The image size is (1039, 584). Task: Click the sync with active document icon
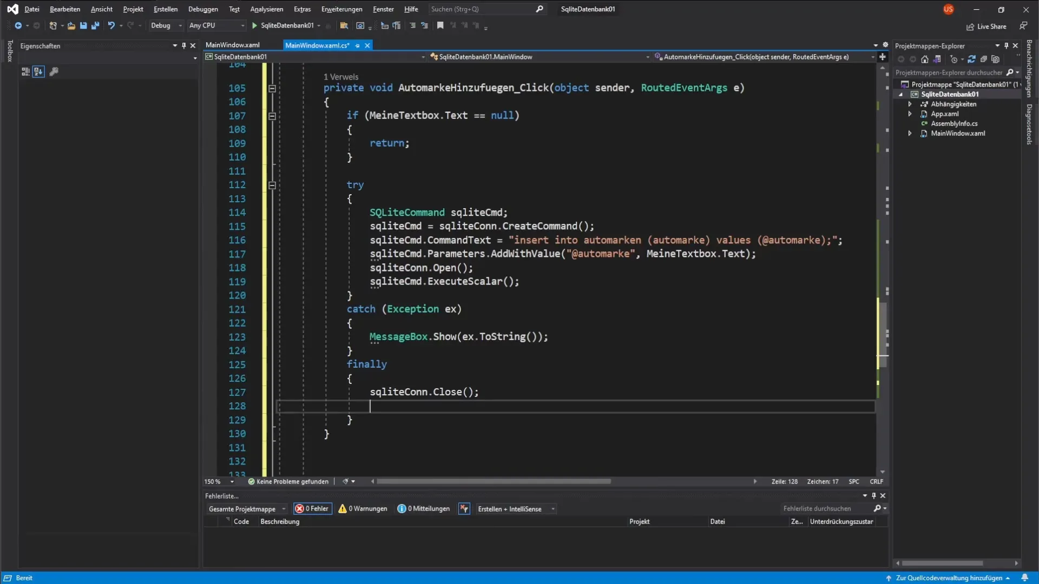click(971, 59)
